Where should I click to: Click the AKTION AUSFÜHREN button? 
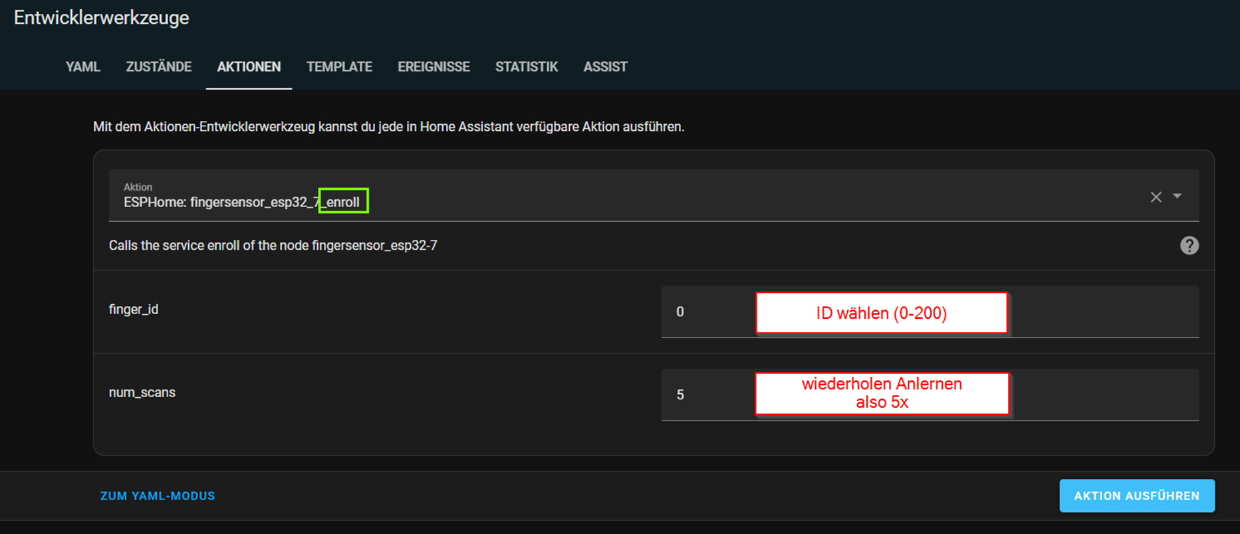tap(1137, 495)
